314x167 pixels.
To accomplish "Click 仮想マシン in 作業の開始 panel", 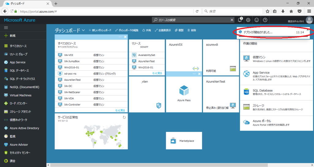I will point(276,59).
